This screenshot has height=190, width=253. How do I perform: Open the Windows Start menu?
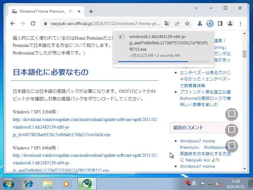pyautogui.click(x=8, y=184)
